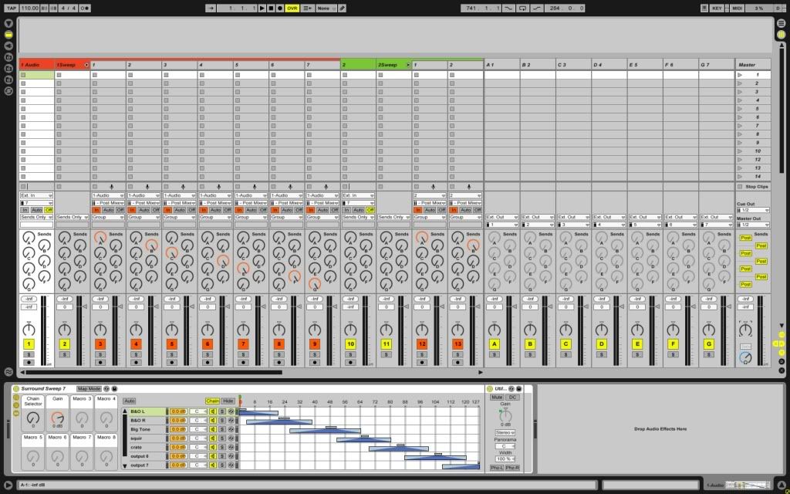
Task: Switch to Arrangement view via top-right icon
Action: point(782,23)
